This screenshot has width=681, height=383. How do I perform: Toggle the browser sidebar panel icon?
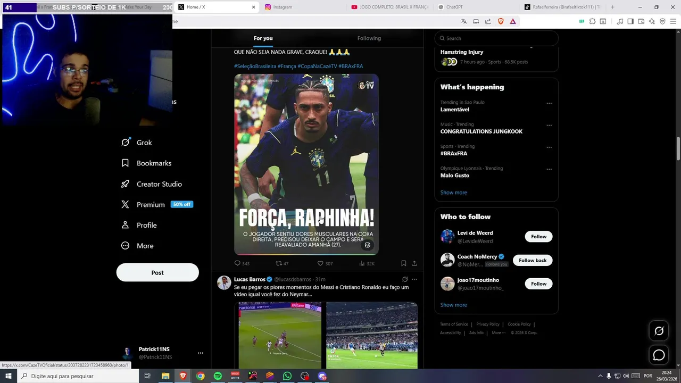pos(630,21)
